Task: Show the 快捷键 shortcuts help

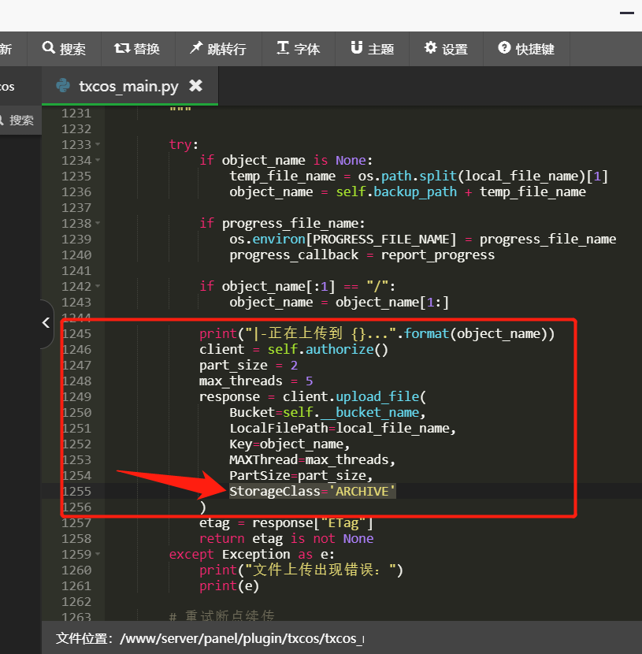Action: (526, 49)
